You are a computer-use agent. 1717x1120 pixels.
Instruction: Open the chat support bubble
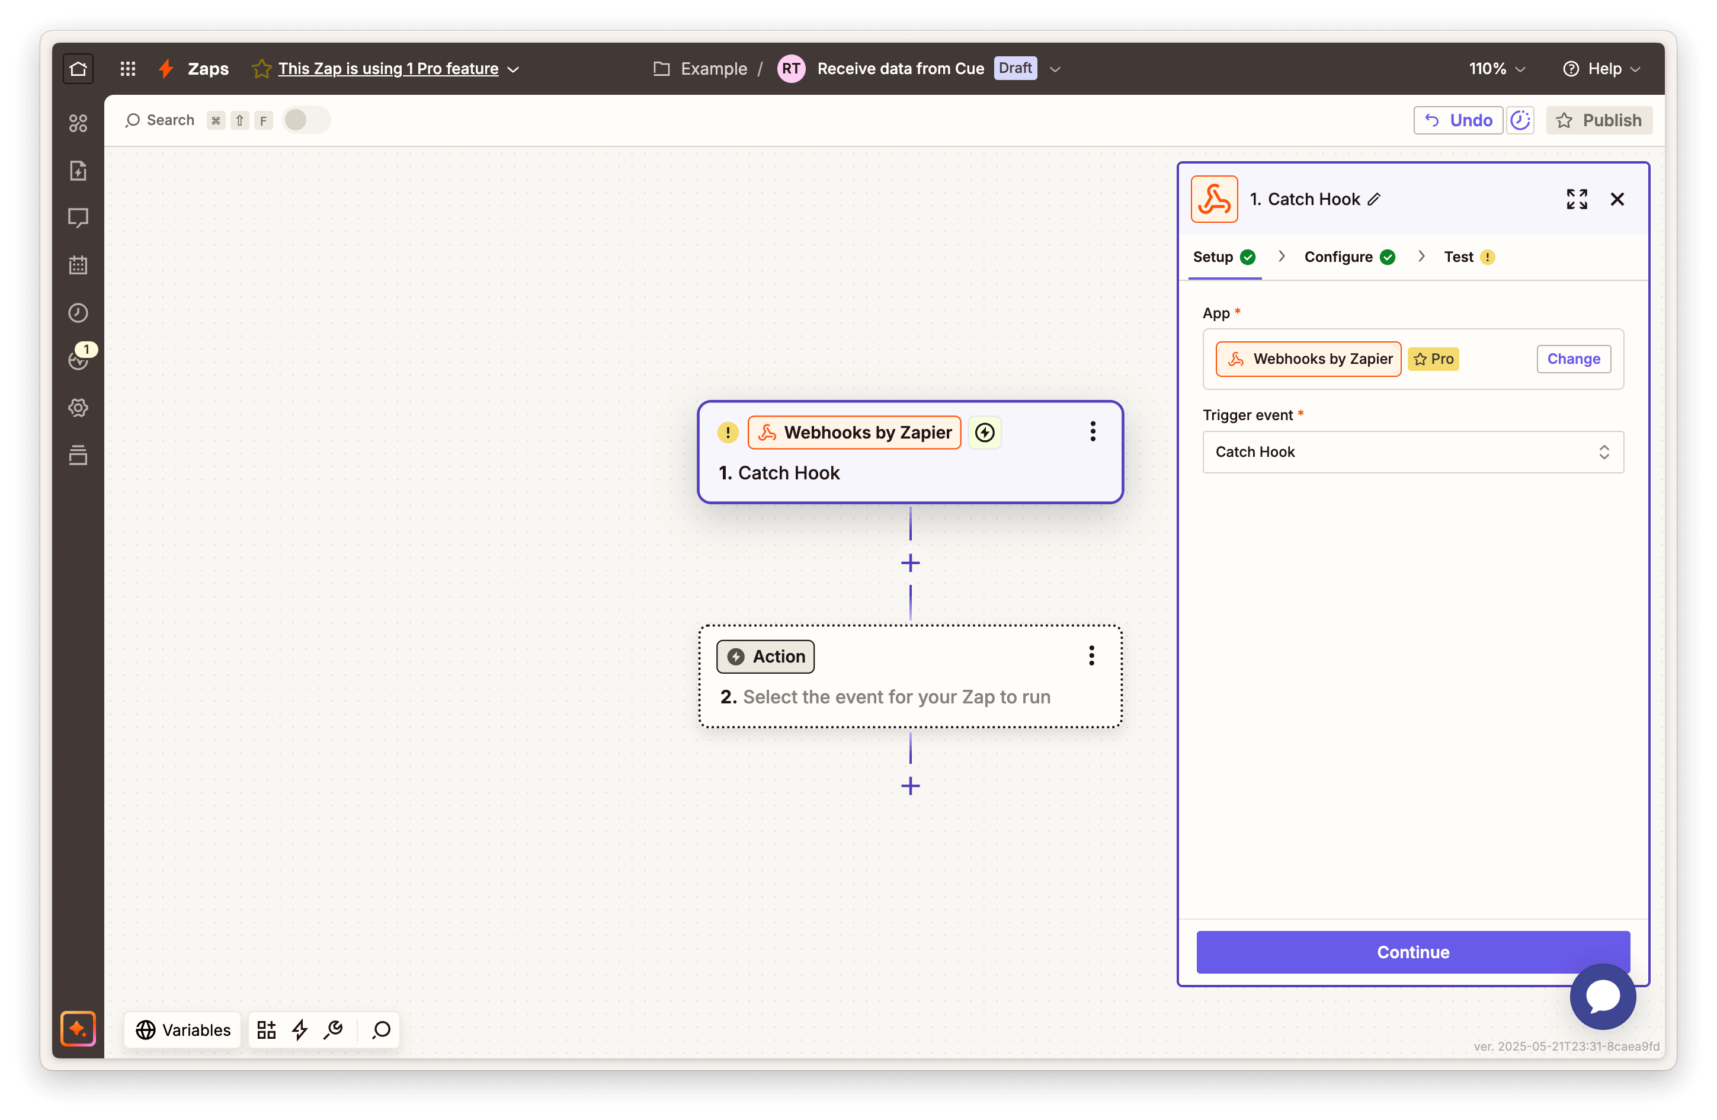[x=1602, y=997]
